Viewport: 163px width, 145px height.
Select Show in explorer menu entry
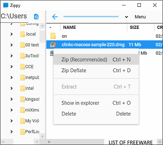click(x=96, y=103)
